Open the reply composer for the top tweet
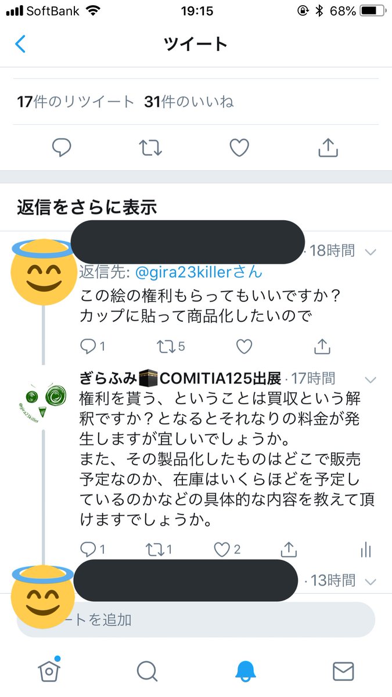 click(x=62, y=148)
